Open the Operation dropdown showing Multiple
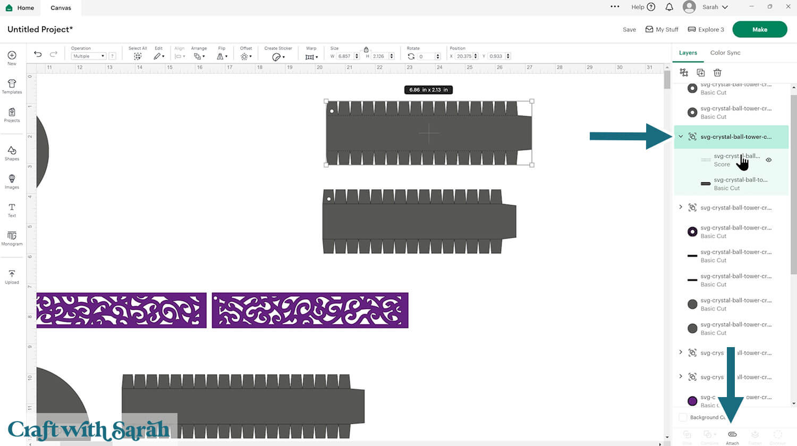The width and height of the screenshot is (797, 446). click(89, 56)
